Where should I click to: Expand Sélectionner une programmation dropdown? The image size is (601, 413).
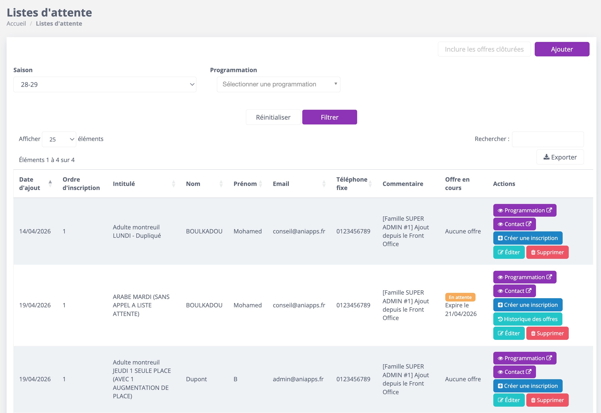pyautogui.click(x=278, y=84)
